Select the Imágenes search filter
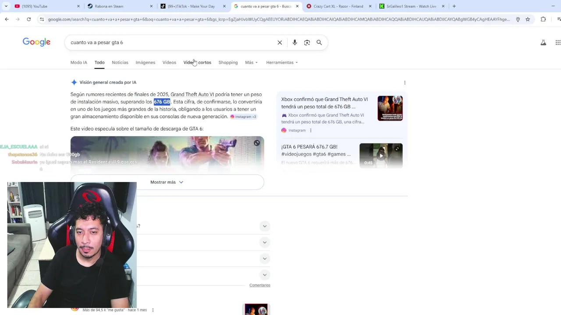The height and width of the screenshot is (315, 561). tap(145, 63)
